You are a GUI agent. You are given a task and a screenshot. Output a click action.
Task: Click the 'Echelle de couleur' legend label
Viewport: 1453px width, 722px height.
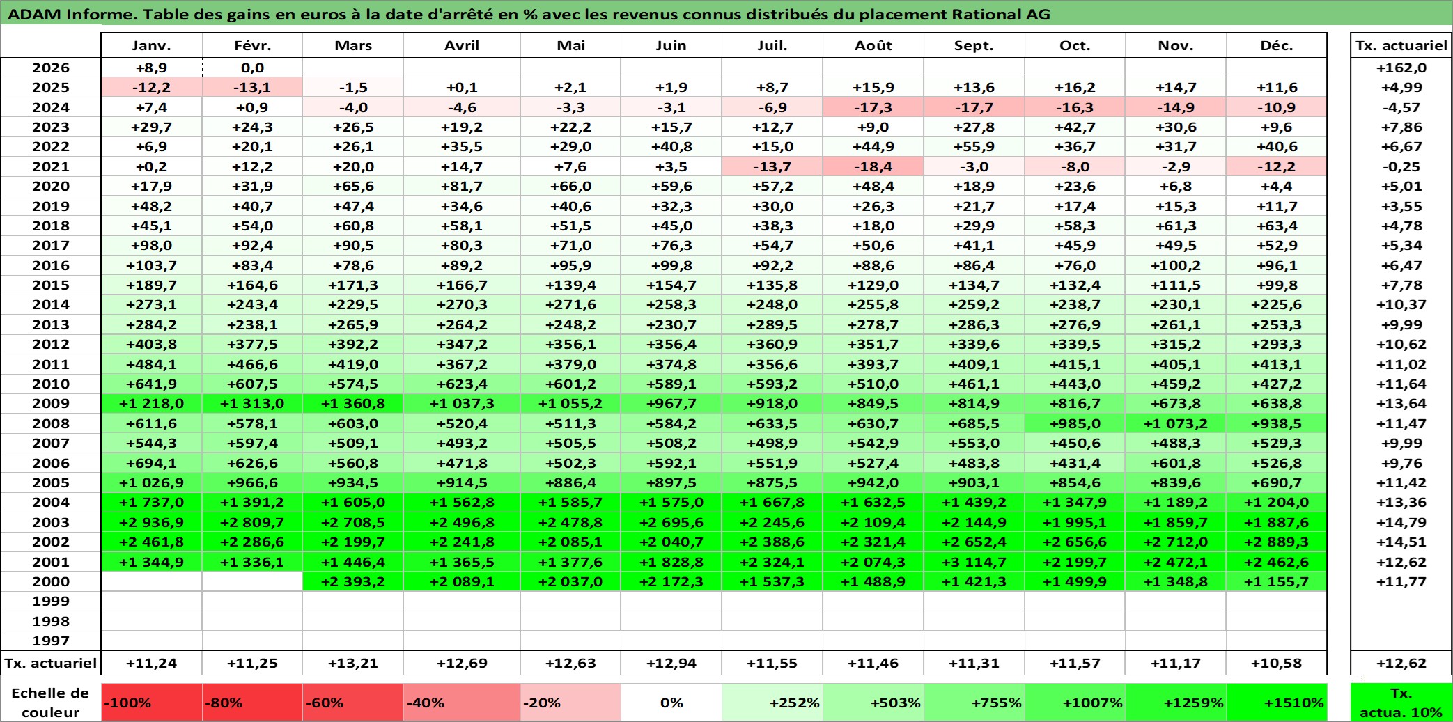click(51, 703)
